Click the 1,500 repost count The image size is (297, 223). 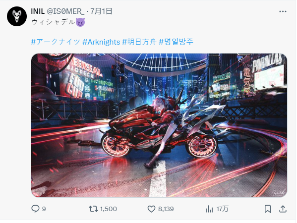pyautogui.click(x=109, y=209)
